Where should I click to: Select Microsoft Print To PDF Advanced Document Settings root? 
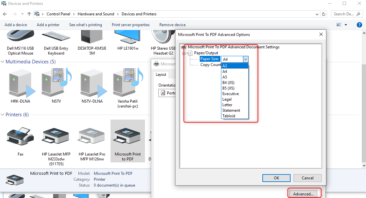point(234,47)
